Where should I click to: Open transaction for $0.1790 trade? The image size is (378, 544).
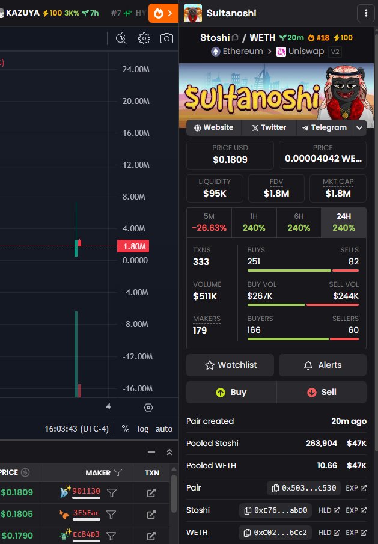click(x=151, y=536)
